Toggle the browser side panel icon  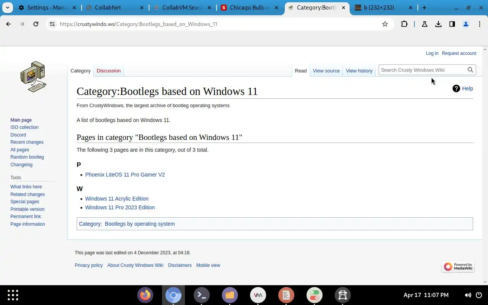tap(452, 24)
